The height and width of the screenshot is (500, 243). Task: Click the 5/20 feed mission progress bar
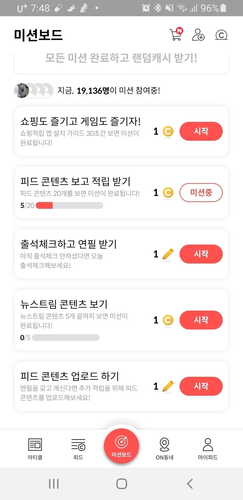tap(69, 205)
